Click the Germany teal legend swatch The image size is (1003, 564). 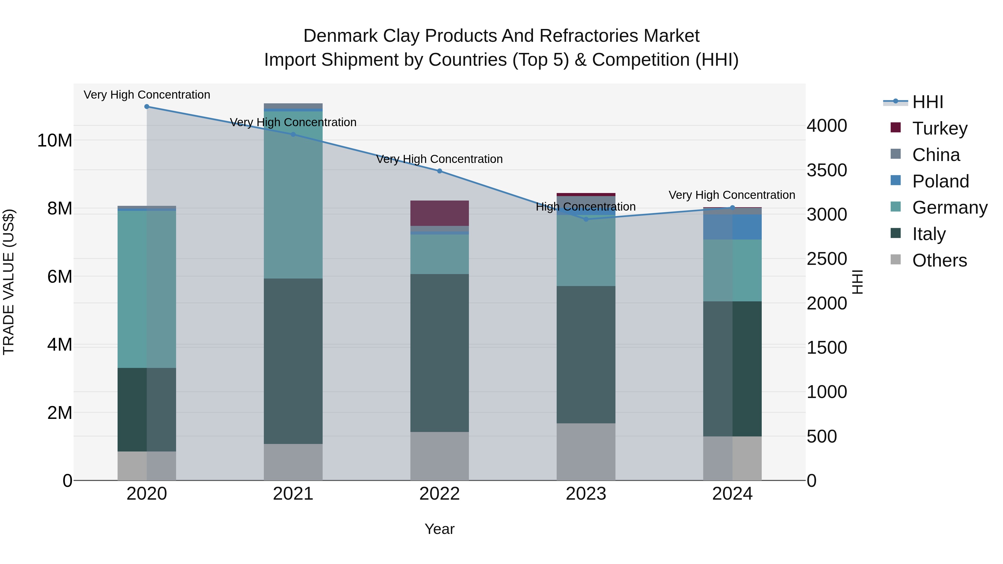pyautogui.click(x=895, y=207)
